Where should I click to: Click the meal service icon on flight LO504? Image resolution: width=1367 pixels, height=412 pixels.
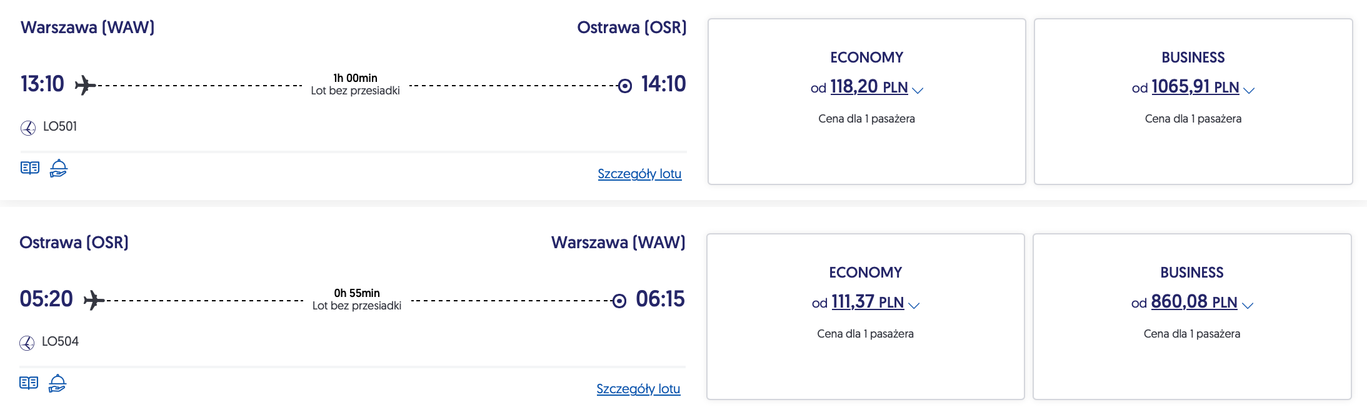(x=58, y=383)
